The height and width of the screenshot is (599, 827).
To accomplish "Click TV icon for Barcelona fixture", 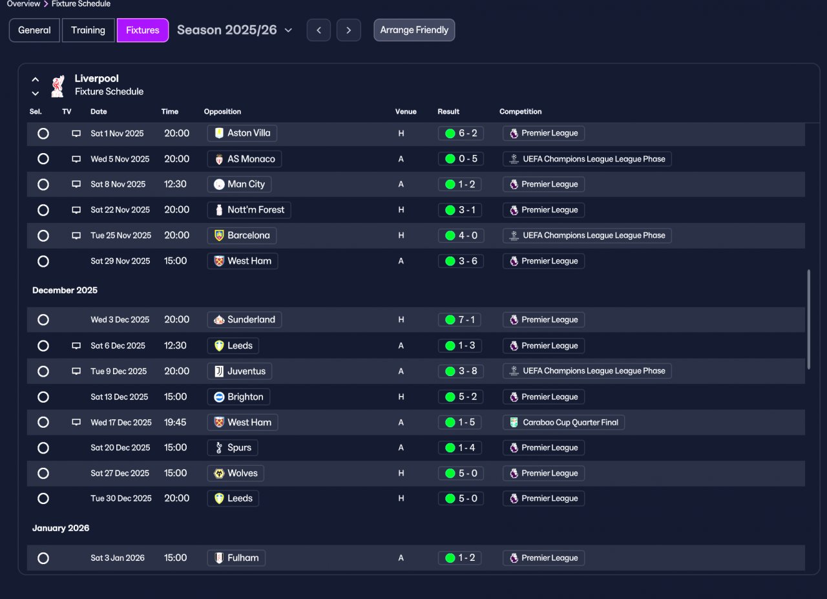I will click(76, 235).
